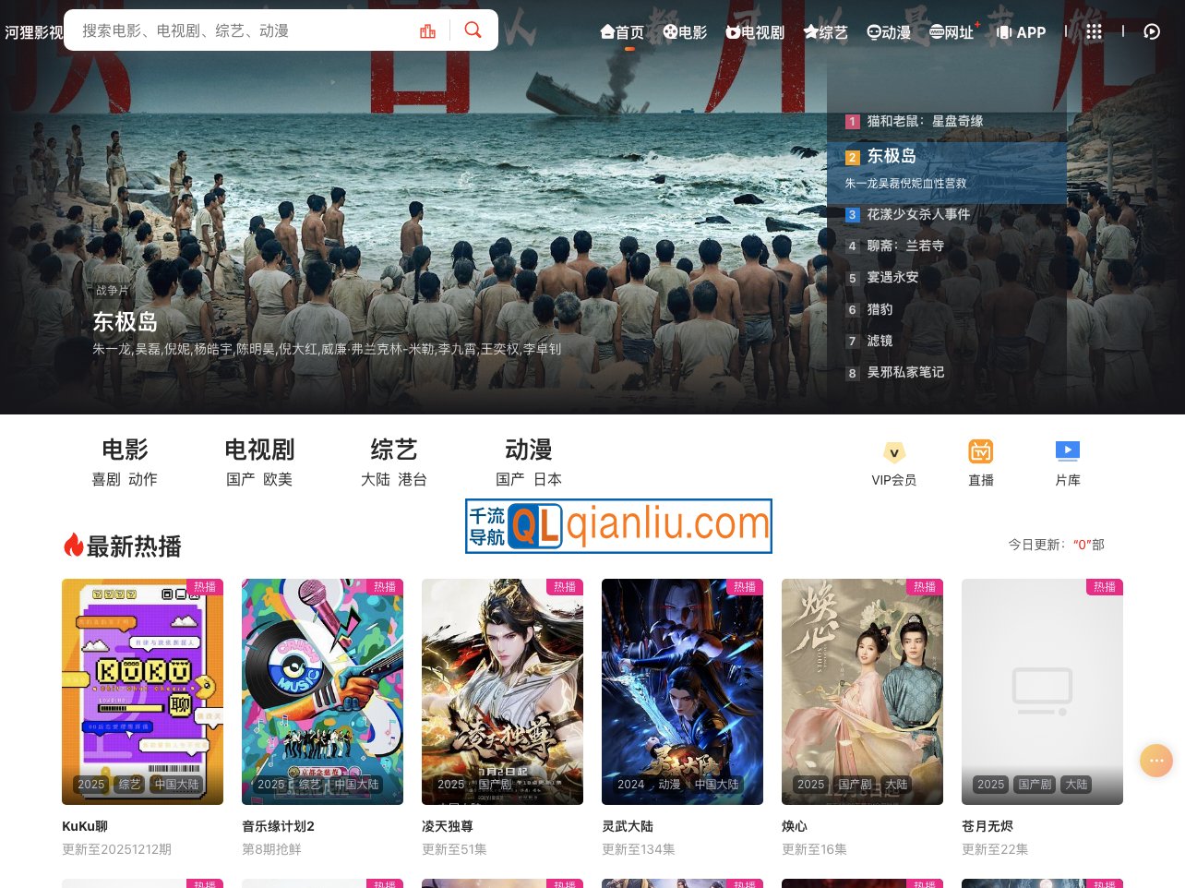Viewport: 1185px width, 888px height.
Task: Switch to the 电视剧 nav tab
Action: coord(755,32)
